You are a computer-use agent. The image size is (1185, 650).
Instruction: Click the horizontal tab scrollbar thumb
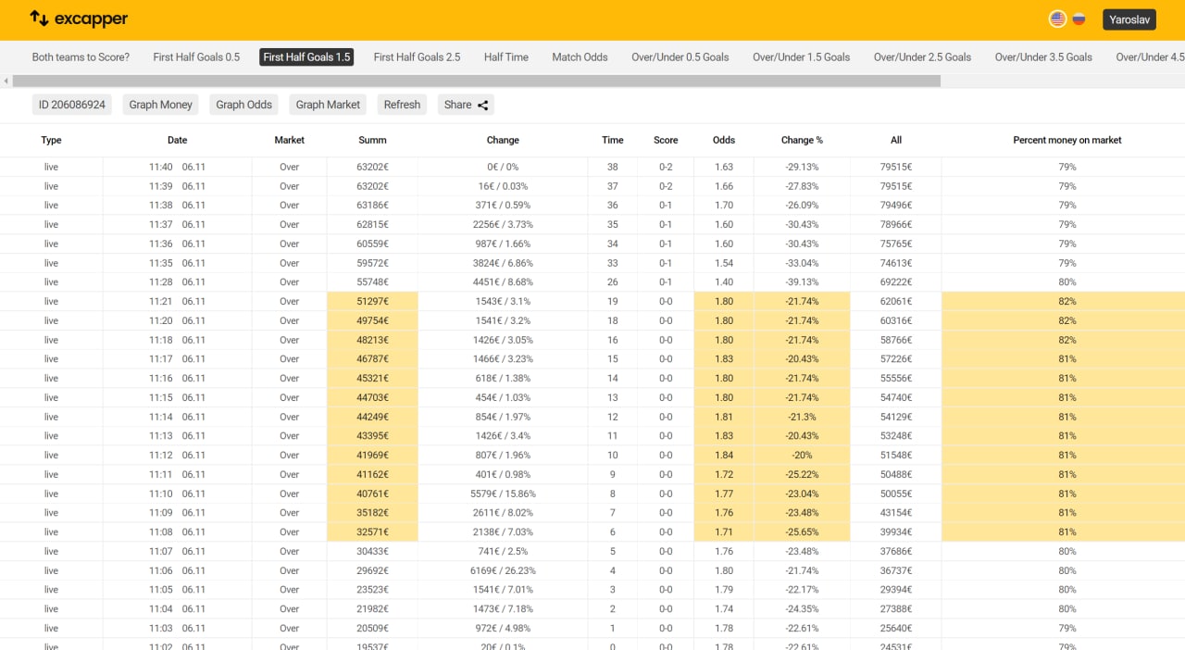tap(477, 81)
